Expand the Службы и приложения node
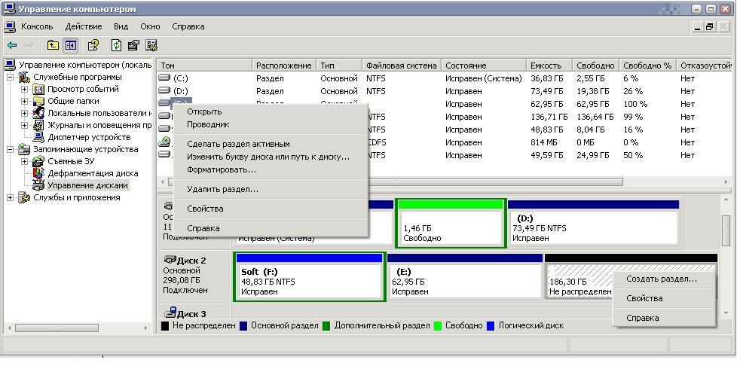 (11, 197)
